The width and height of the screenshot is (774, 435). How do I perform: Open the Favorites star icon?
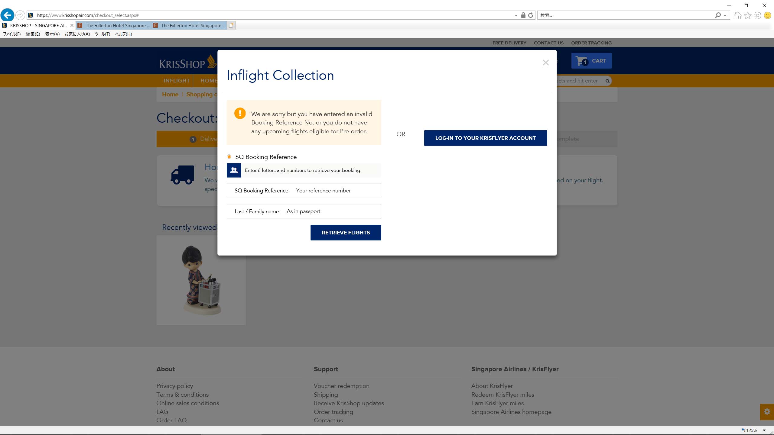click(x=748, y=15)
